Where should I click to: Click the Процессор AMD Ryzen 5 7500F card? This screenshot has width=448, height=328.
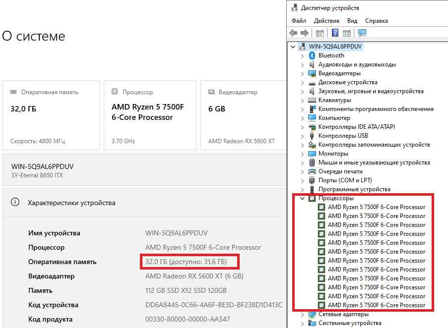150,115
